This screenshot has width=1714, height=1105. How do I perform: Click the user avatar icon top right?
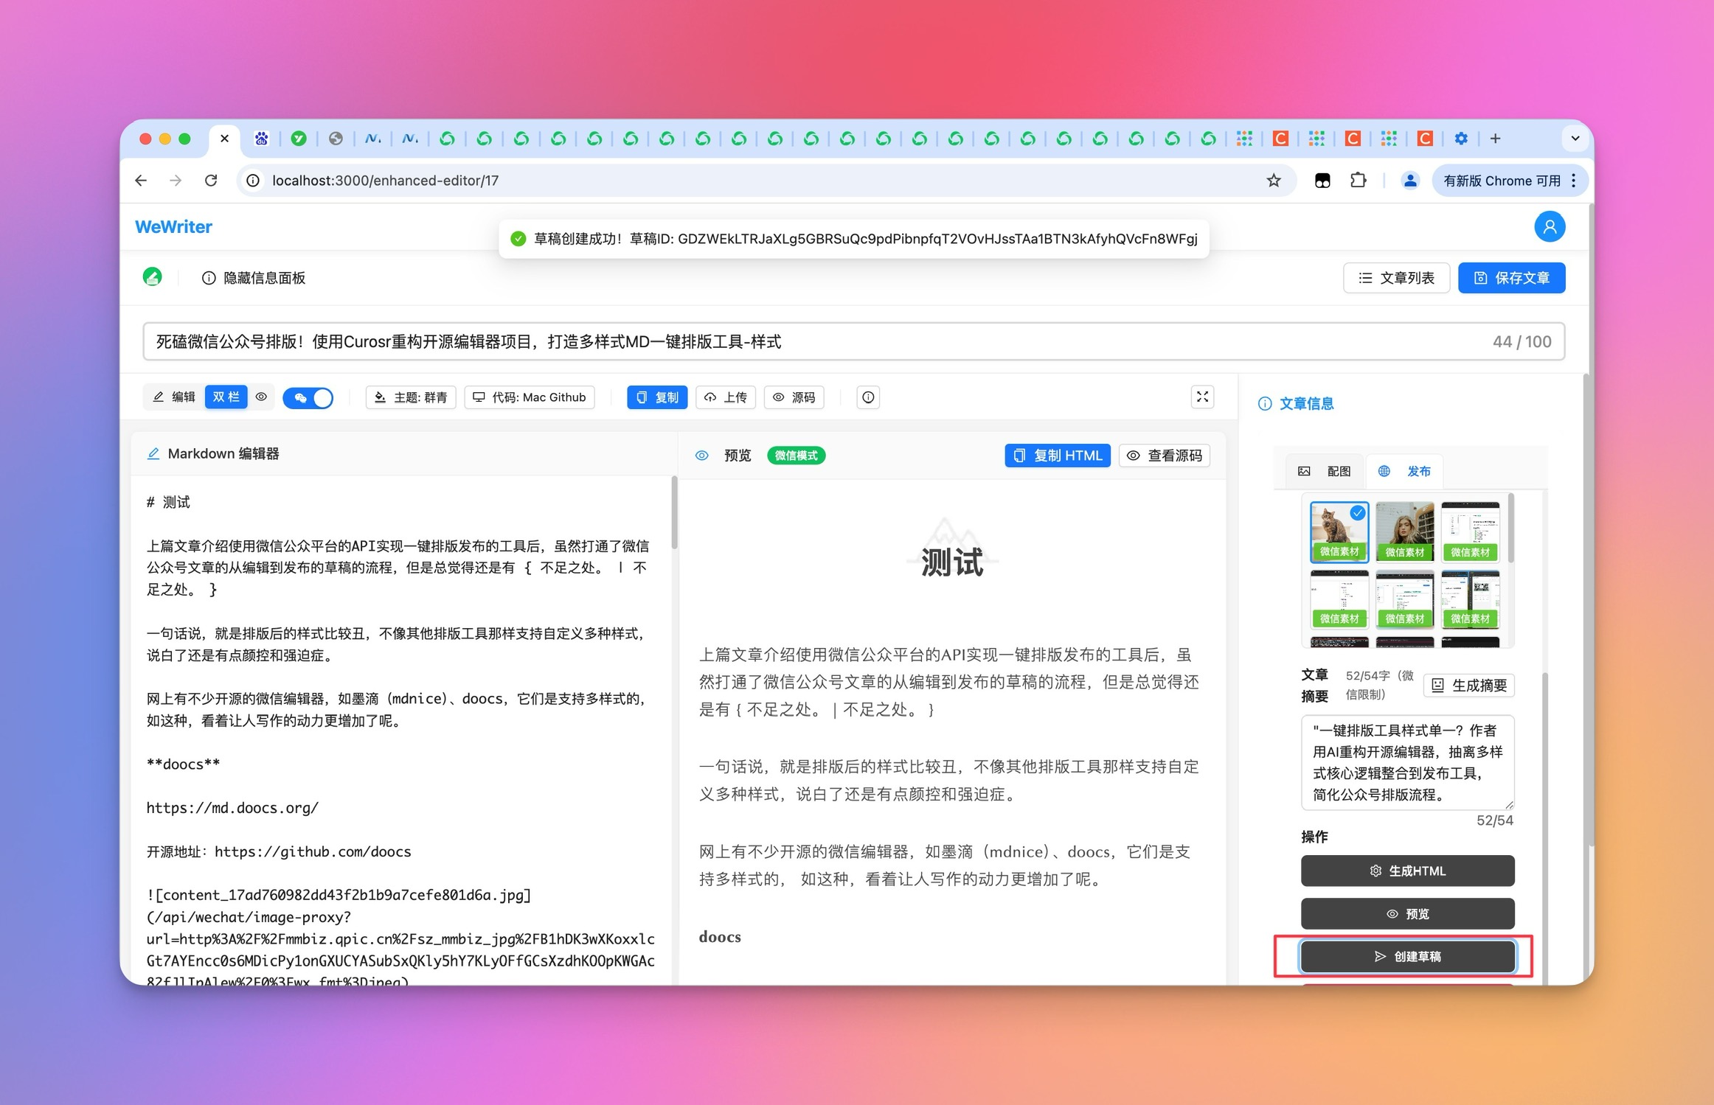point(1550,226)
